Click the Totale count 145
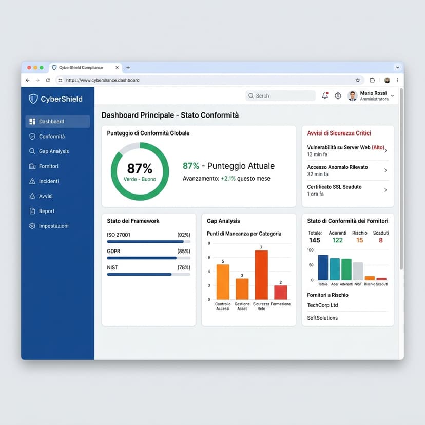Screen dimensions: 425x425 click(x=315, y=240)
